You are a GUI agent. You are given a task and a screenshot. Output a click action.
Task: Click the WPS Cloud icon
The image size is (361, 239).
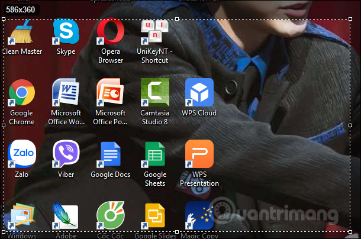(x=199, y=92)
